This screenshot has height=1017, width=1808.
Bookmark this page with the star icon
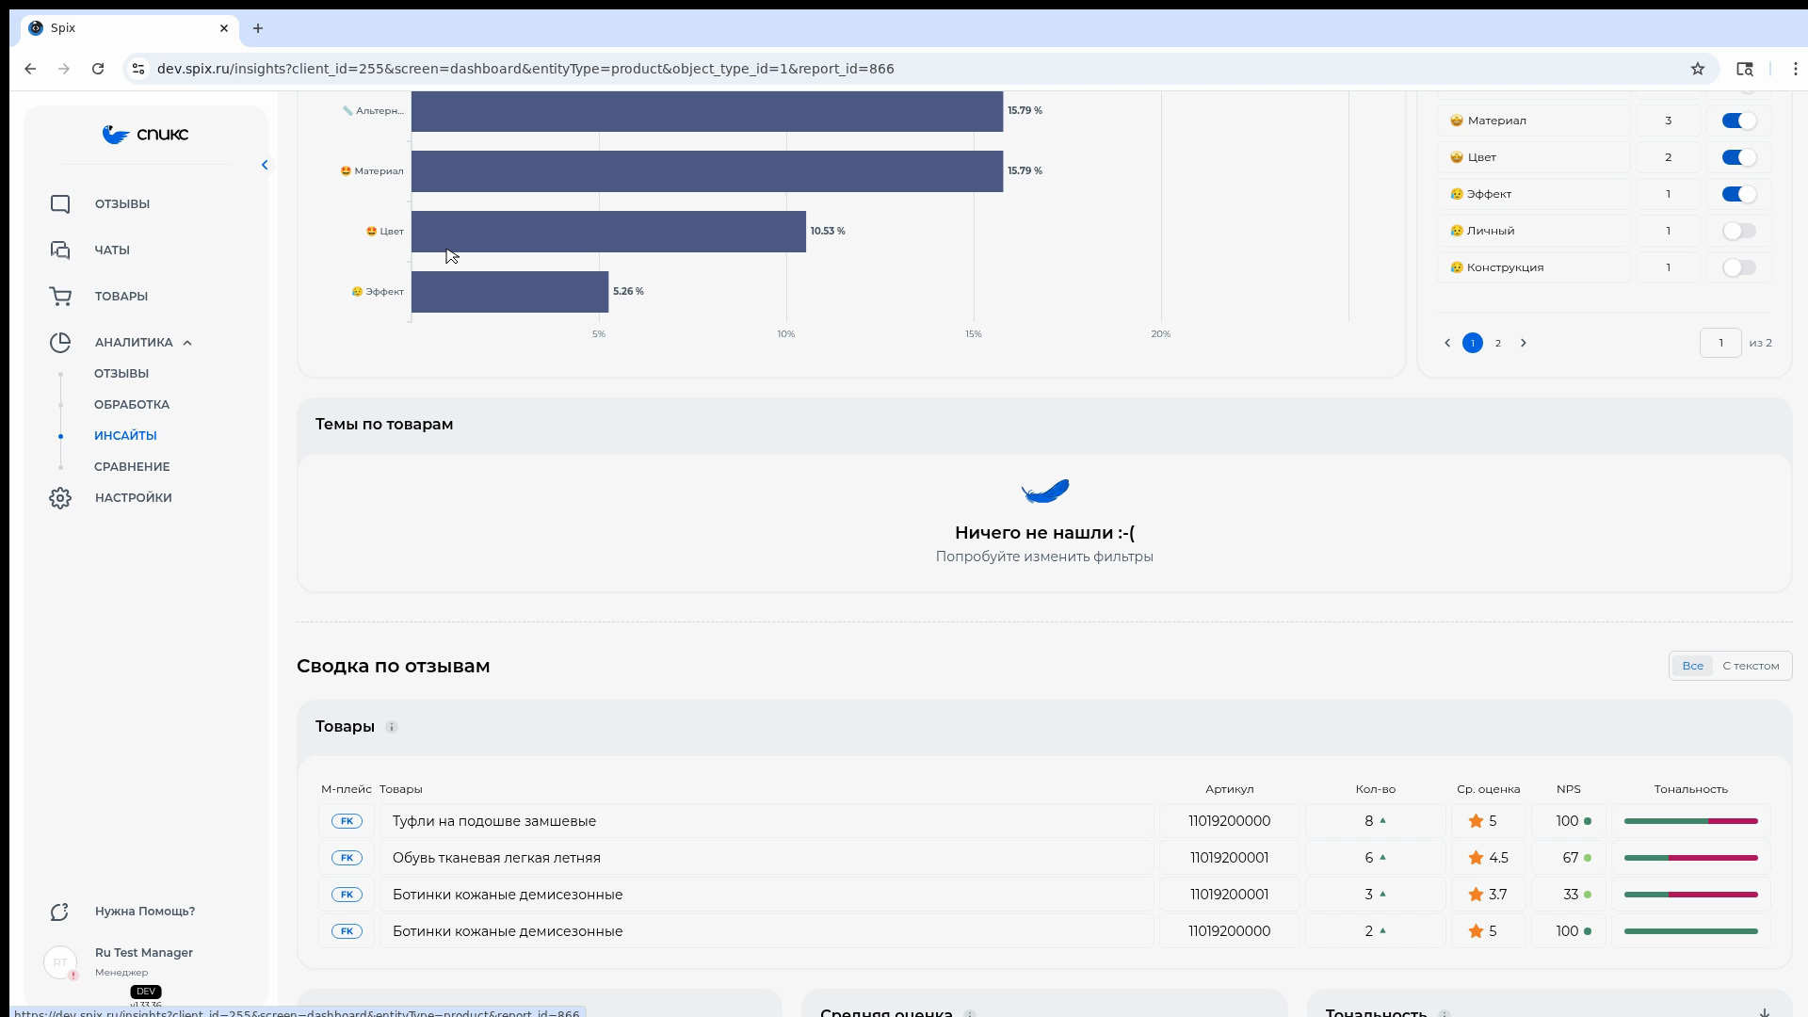(x=1697, y=69)
